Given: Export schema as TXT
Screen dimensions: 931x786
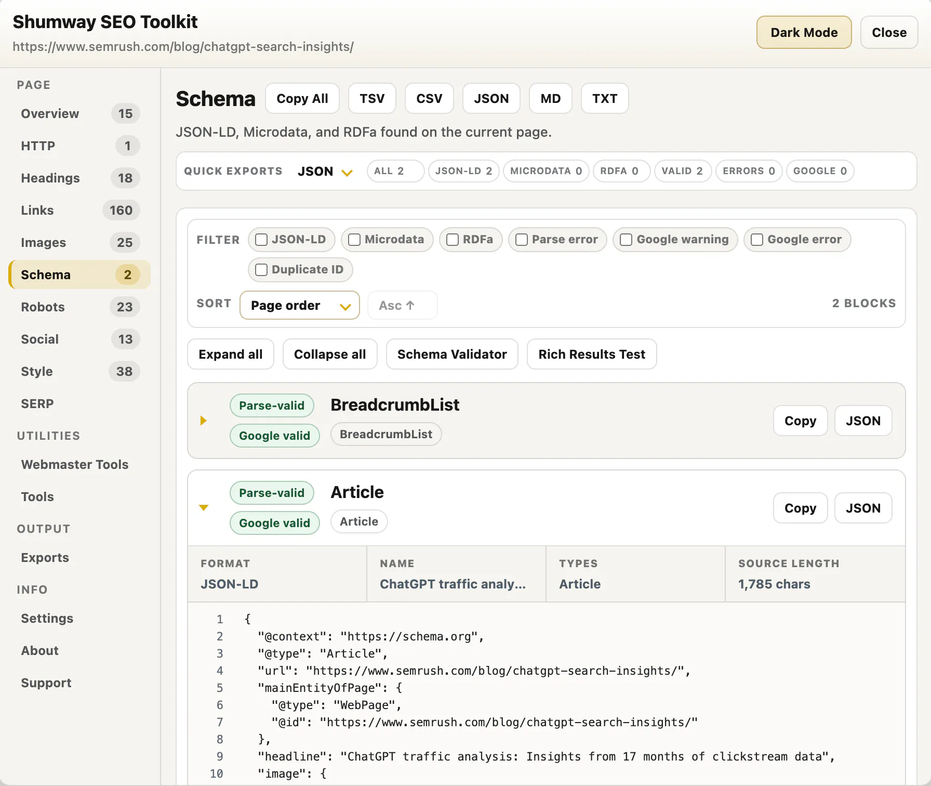Looking at the screenshot, I should 605,98.
